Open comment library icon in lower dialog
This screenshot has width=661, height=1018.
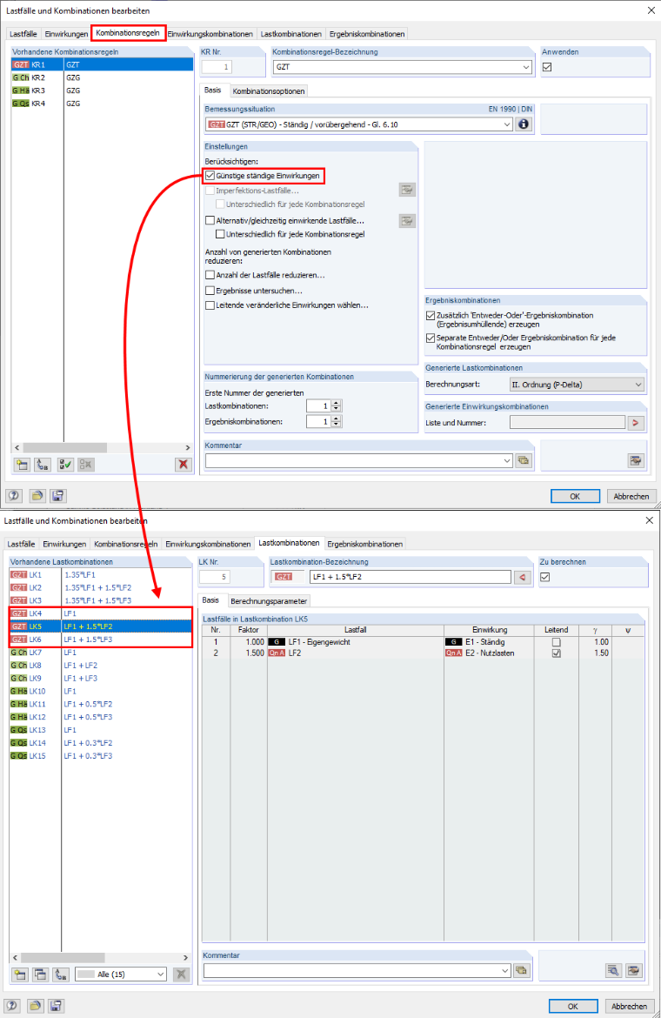(x=522, y=971)
